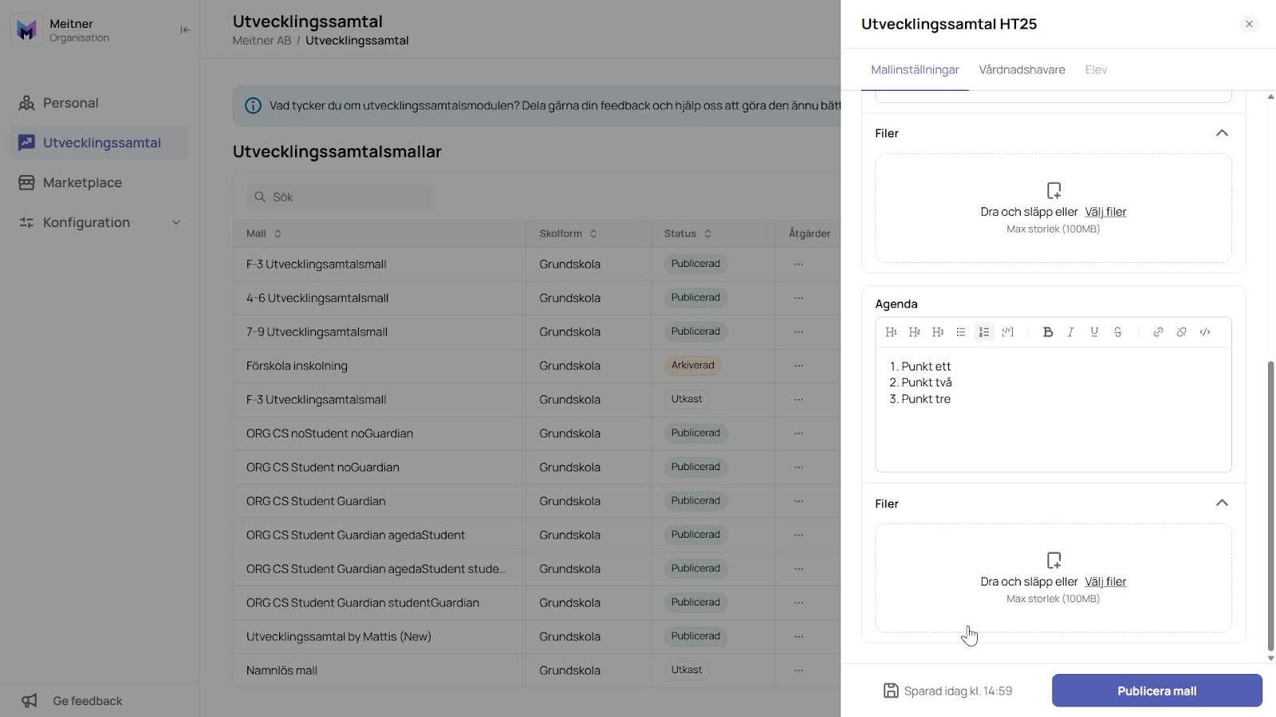
Task: Apply Heading 1 format in Agenda editor
Action: pos(891,332)
